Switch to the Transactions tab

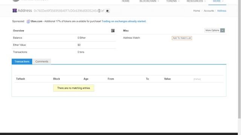tap(22, 61)
